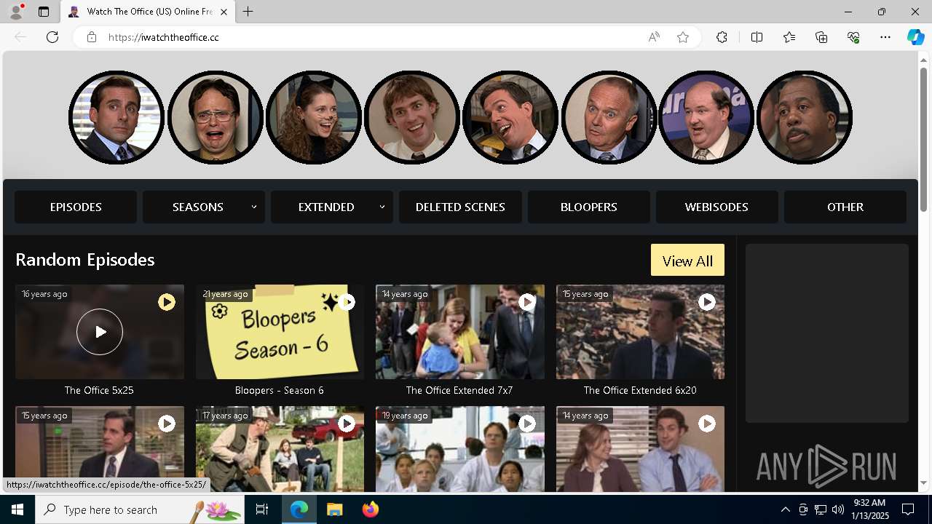Go to WEBISODES section
This screenshot has height=524, width=932.
(716, 207)
